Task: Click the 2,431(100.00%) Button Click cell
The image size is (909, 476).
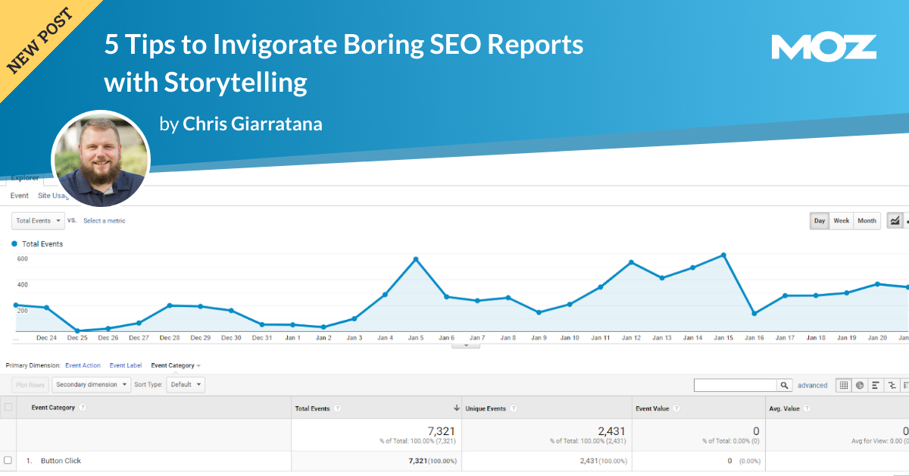Action: [x=604, y=461]
